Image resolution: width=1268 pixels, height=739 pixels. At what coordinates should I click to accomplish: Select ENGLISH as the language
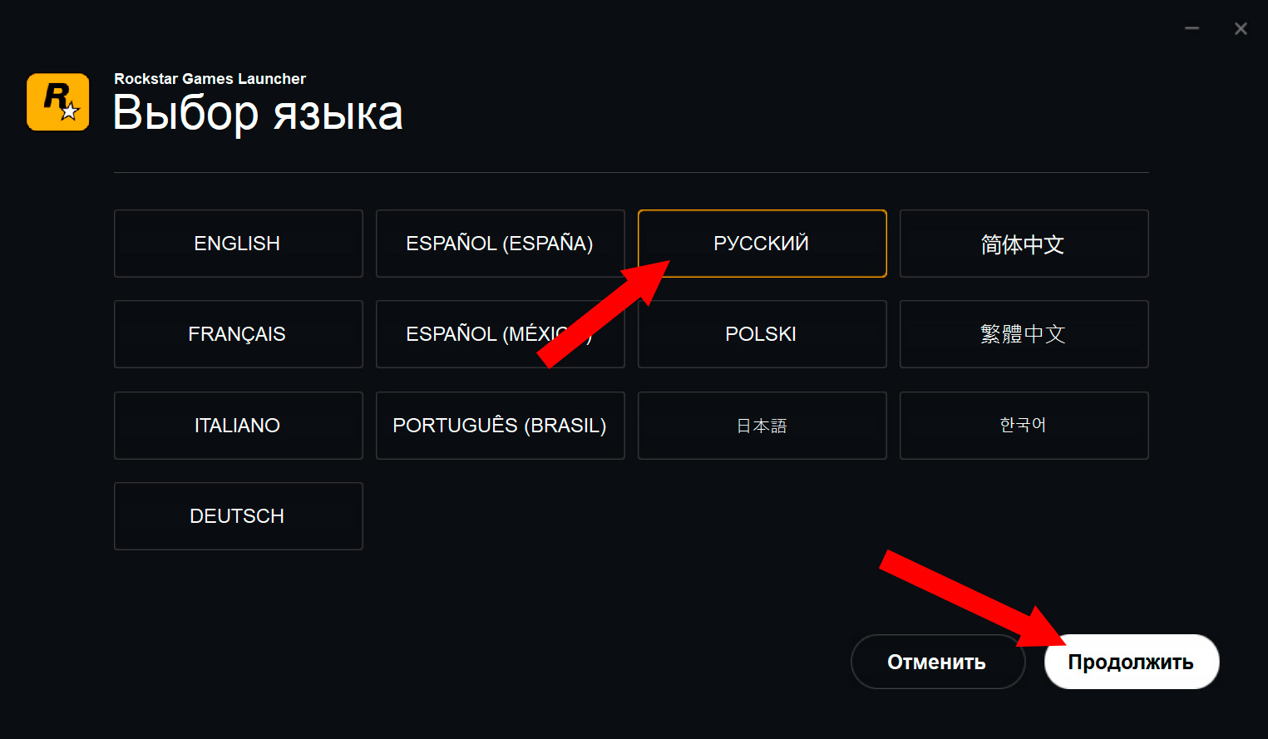[x=238, y=244]
